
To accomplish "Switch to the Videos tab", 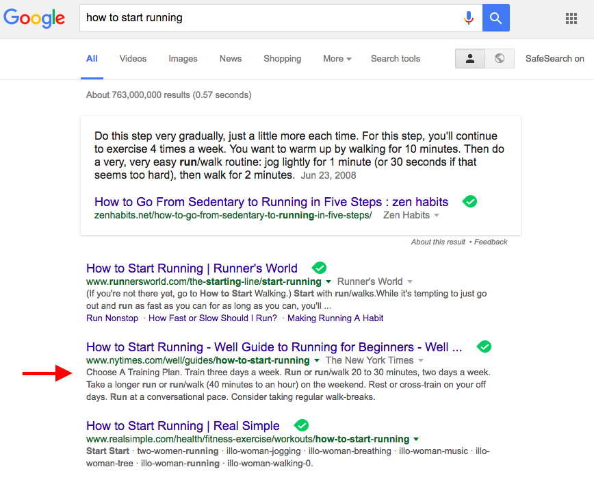I will click(x=133, y=59).
